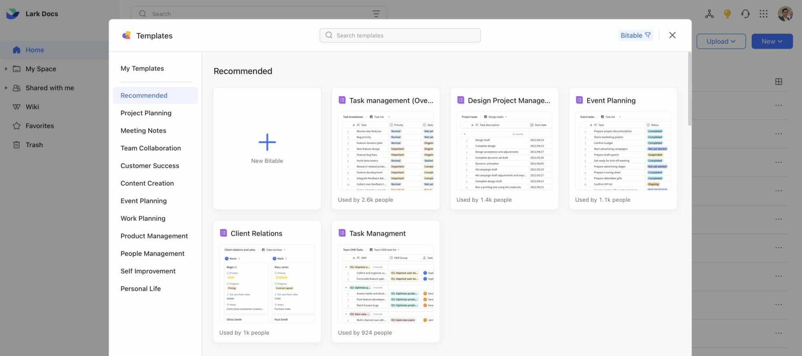Click the Favorites star icon
The height and width of the screenshot is (356, 802).
[16, 126]
